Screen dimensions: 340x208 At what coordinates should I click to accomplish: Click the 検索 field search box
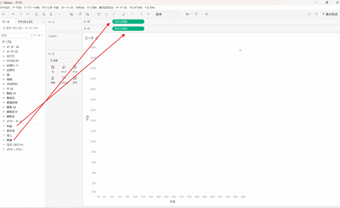tap(15, 35)
